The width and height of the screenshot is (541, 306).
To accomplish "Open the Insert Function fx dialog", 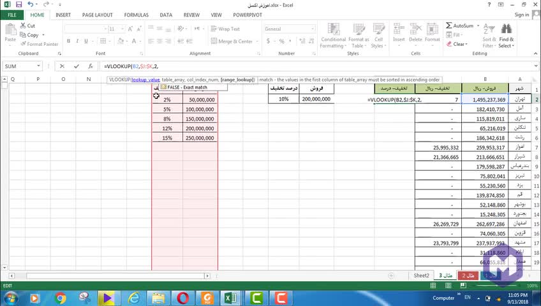I will click(x=91, y=66).
